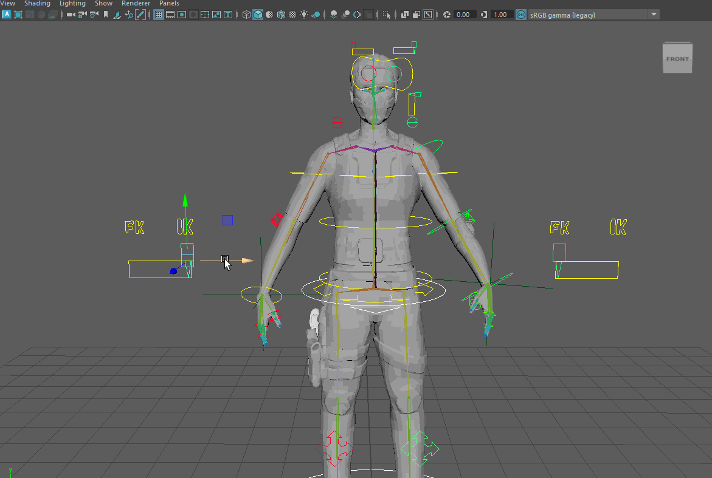Open the Shading menu
Viewport: 712px width, 478px height.
pos(37,4)
